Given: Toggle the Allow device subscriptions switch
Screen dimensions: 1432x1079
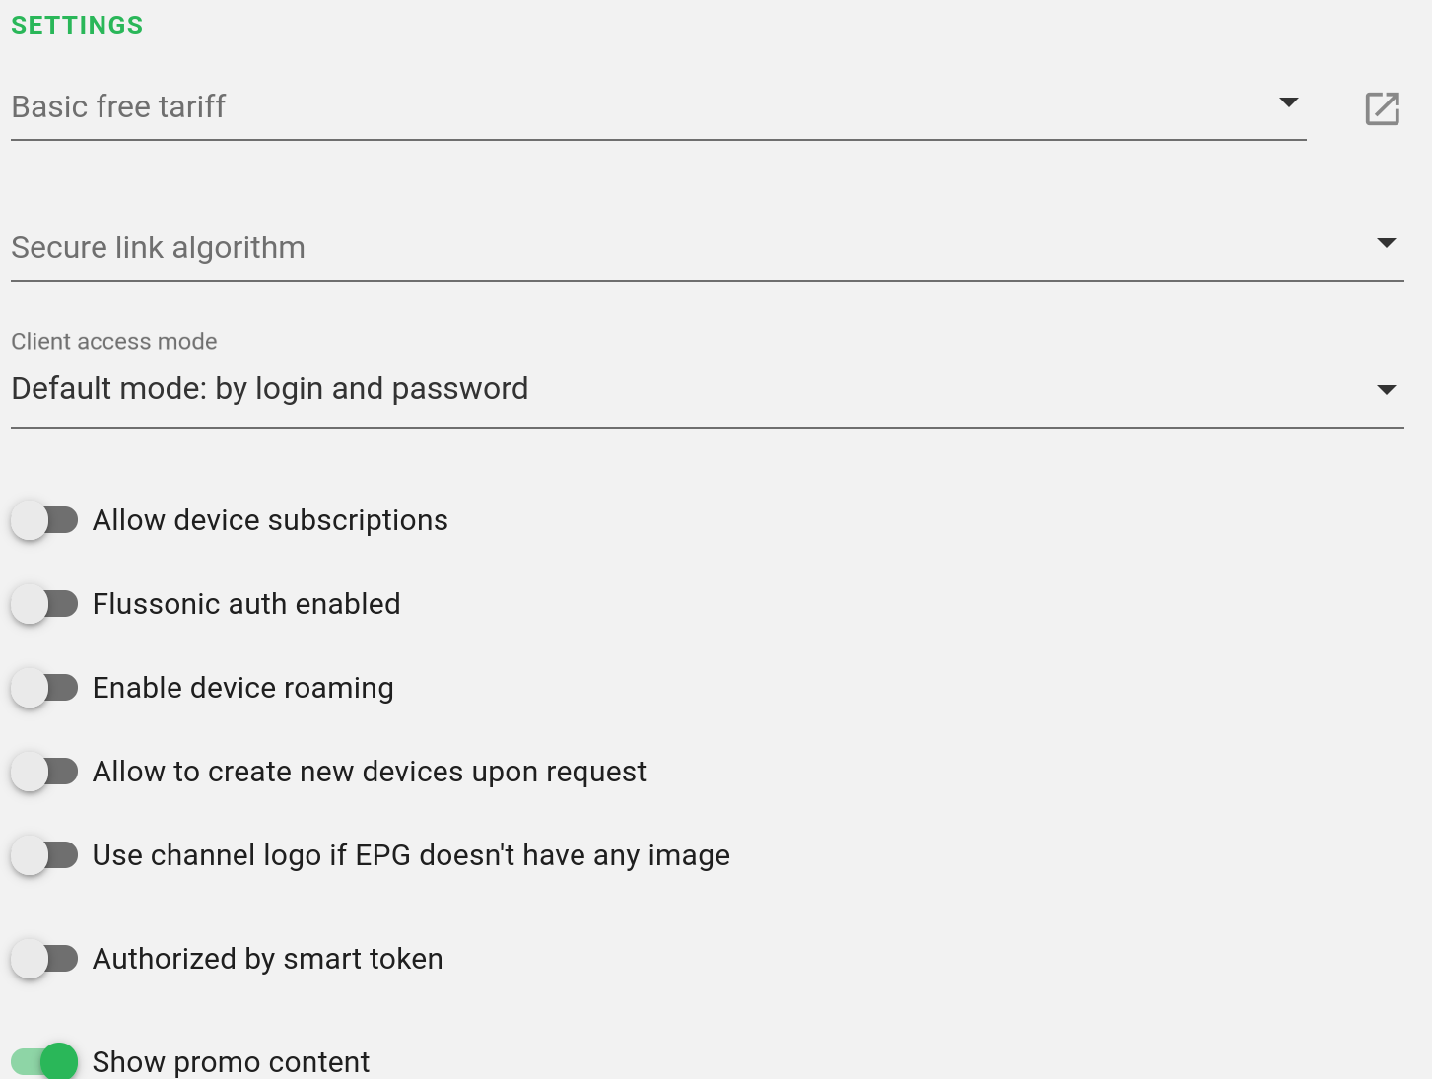Looking at the screenshot, I should pyautogui.click(x=44, y=520).
